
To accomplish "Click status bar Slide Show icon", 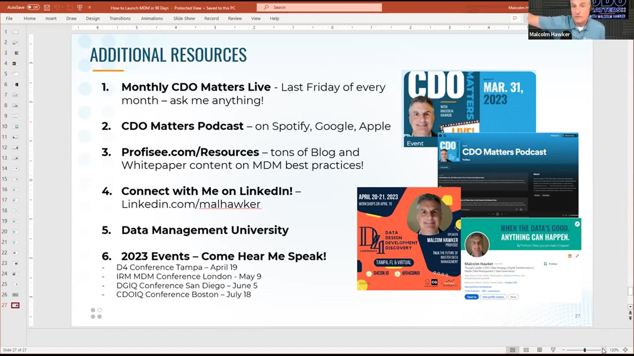I will click(x=553, y=350).
